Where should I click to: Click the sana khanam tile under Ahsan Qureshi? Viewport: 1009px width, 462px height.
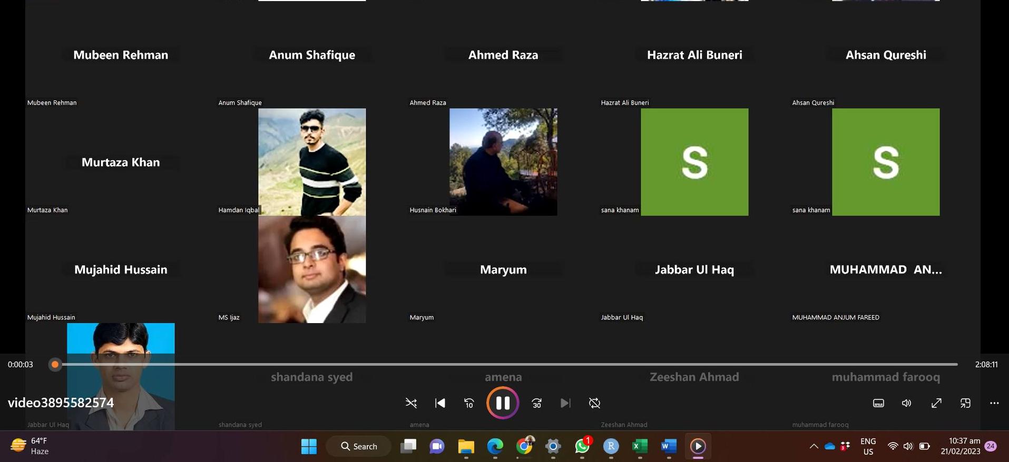(x=886, y=162)
